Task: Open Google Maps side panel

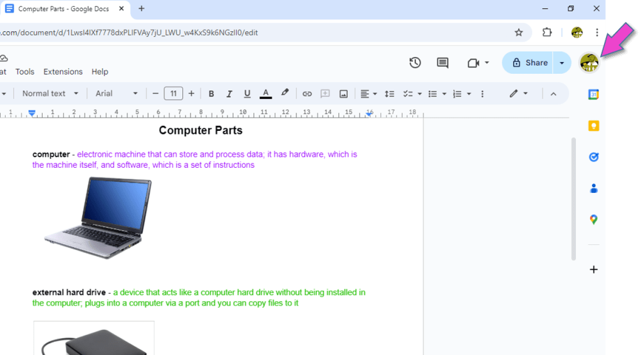Action: coord(593,220)
